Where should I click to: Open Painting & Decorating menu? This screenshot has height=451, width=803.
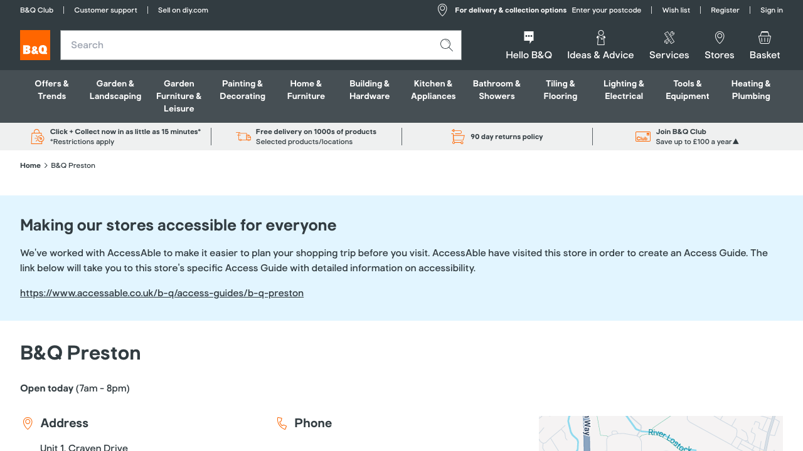point(242,90)
